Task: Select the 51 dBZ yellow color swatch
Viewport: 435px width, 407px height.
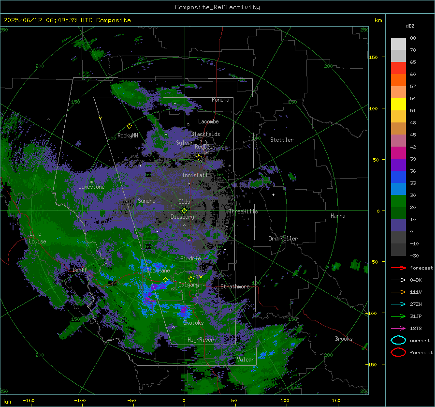Action: click(398, 105)
